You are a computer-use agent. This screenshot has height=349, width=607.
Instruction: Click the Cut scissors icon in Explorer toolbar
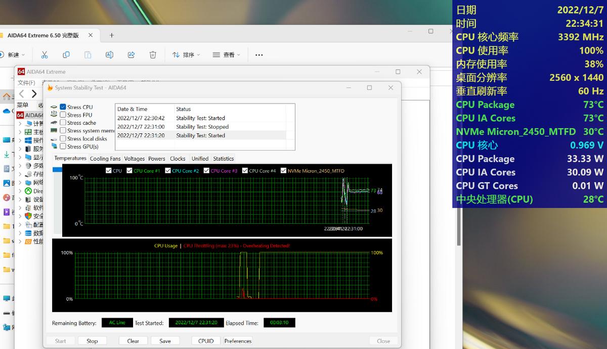[x=45, y=55]
